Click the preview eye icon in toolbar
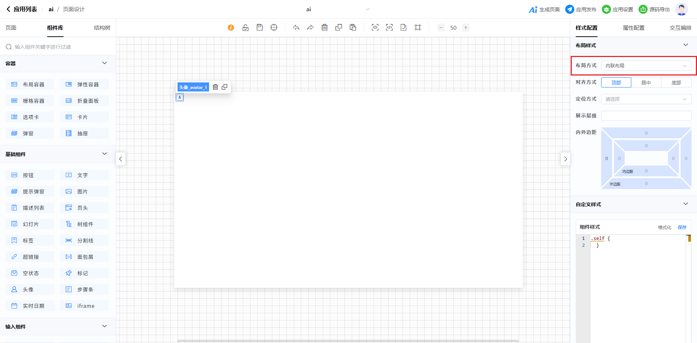This screenshot has width=697, height=343. point(375,28)
